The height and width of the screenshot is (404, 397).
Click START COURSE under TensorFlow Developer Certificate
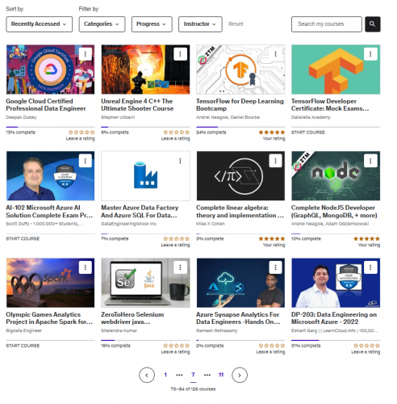pos(308,133)
